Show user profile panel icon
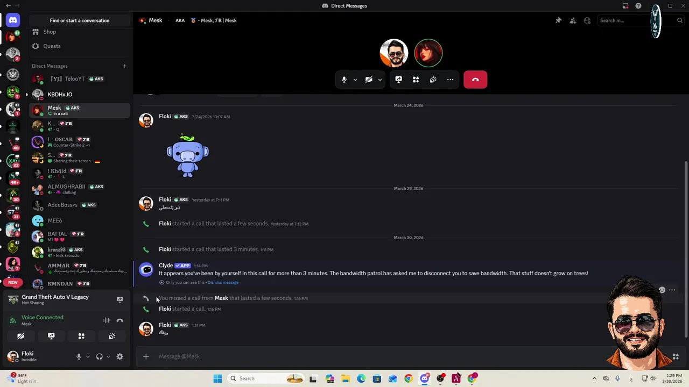Viewport: 689px width, 387px height. [x=587, y=20]
